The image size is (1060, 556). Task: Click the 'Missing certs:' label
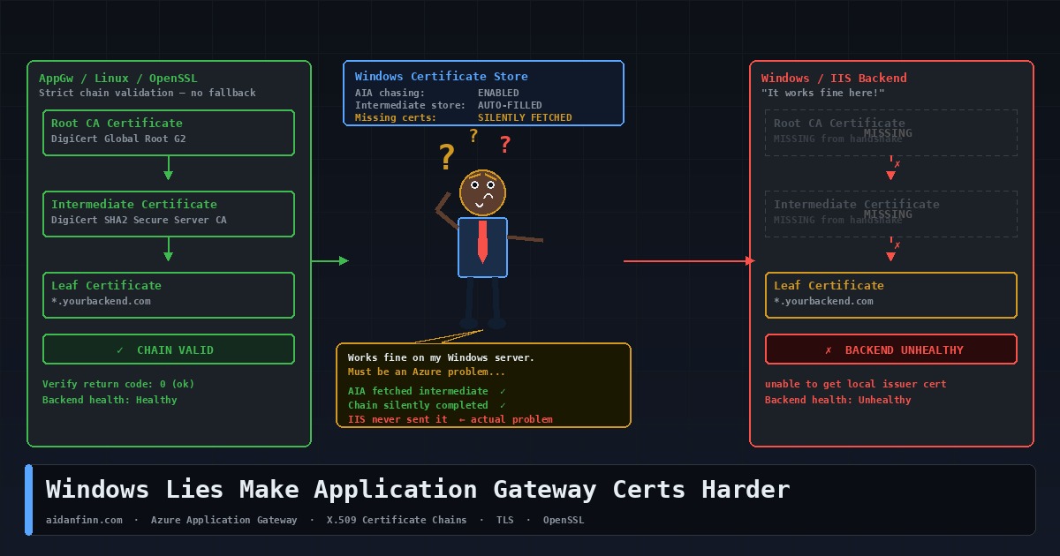396,117
